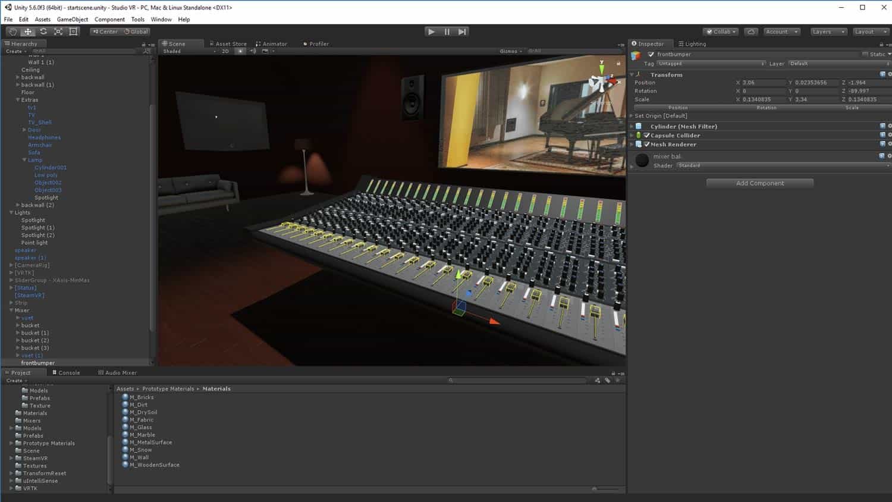Click the Step forward button
This screenshot has width=892, height=502.
coord(462,32)
